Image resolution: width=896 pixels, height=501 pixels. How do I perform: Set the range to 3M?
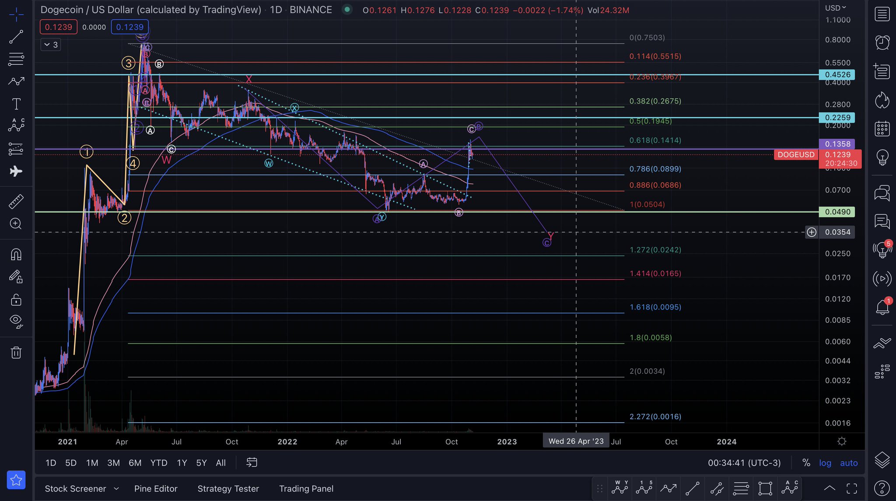click(x=113, y=463)
